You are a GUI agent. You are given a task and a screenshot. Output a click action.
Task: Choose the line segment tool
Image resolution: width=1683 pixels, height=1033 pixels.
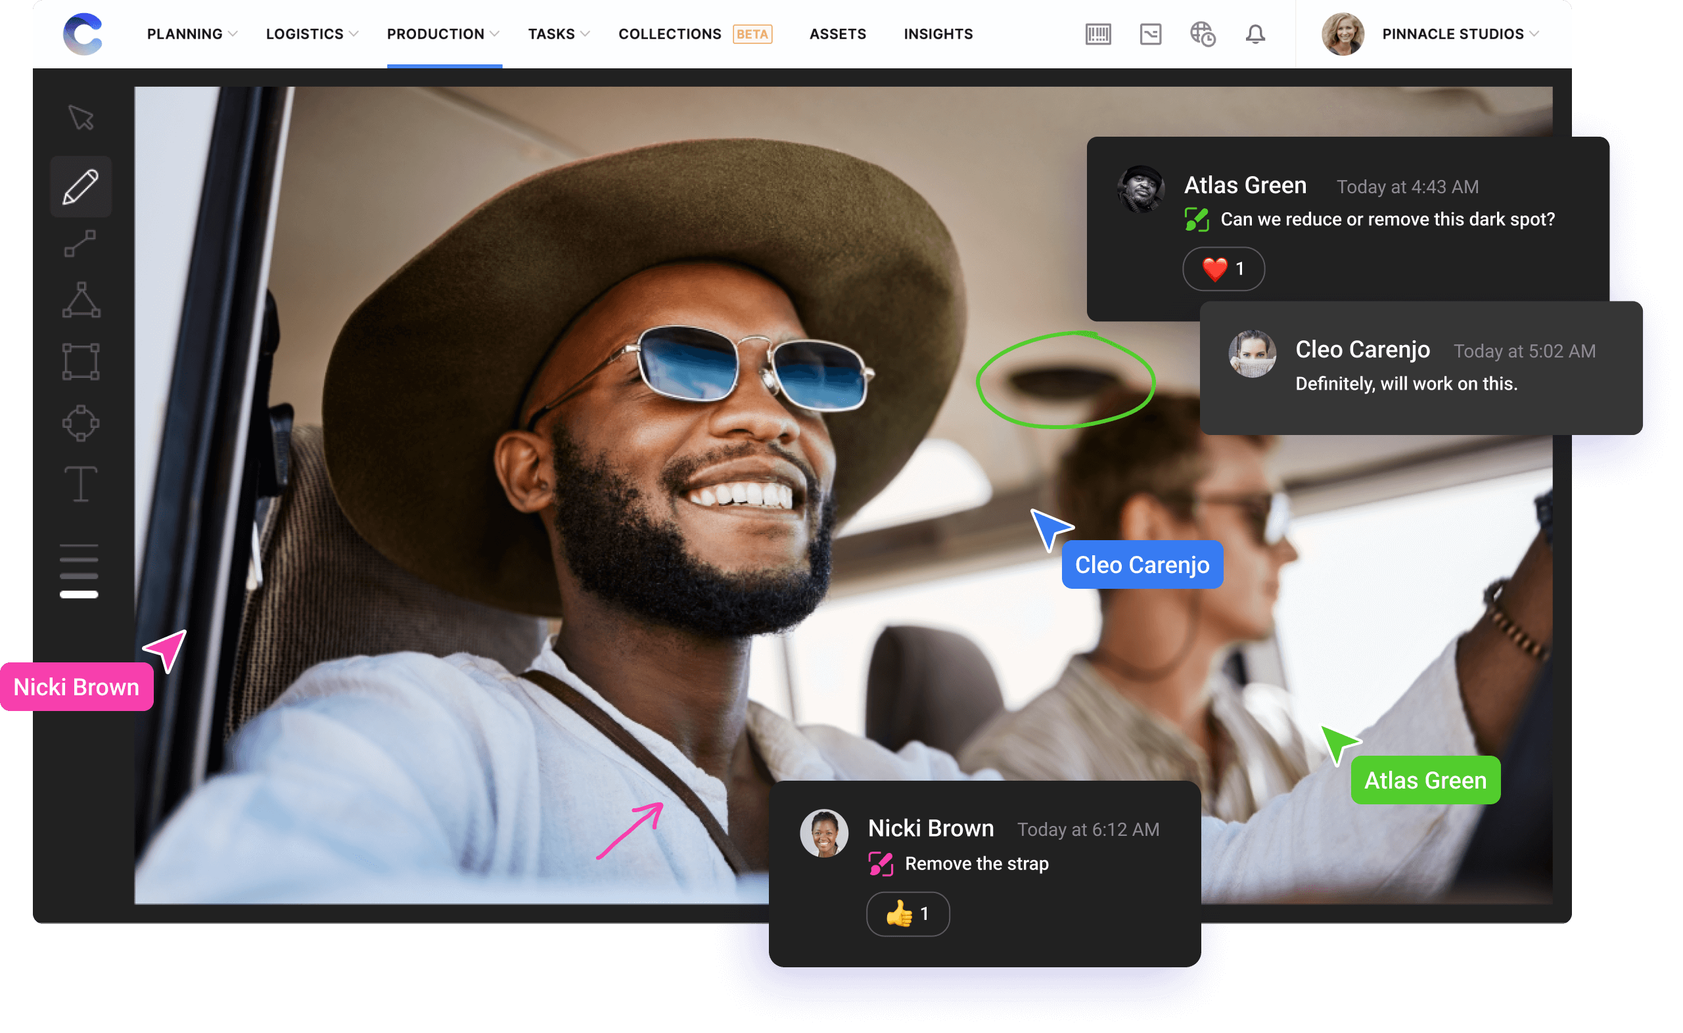[x=80, y=244]
